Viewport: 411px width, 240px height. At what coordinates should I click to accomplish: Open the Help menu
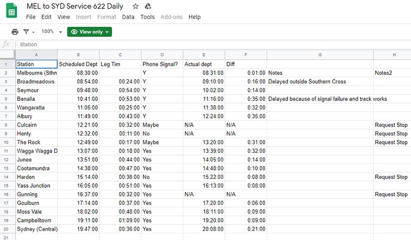click(194, 17)
